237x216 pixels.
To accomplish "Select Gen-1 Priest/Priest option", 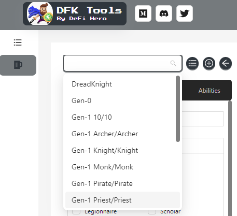I will pos(122,200).
